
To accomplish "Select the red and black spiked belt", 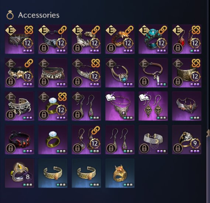I will pyautogui.click(x=20, y=140).
